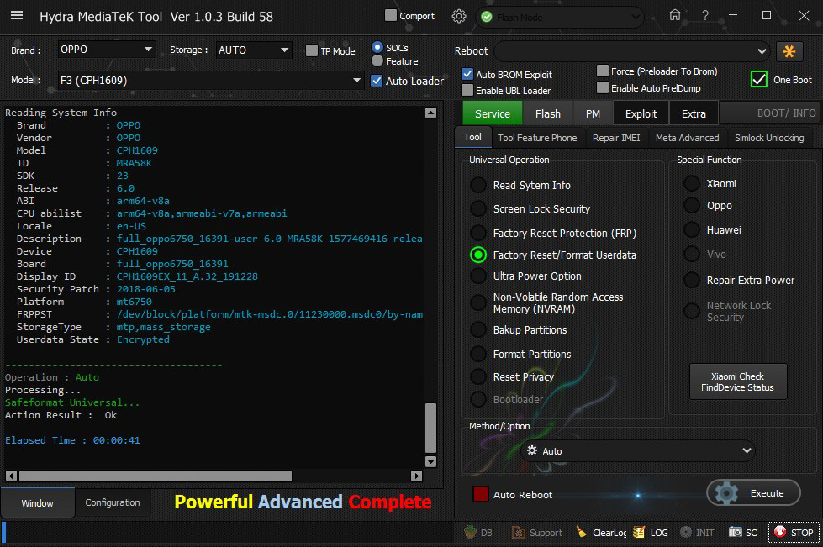Viewport: 823px width, 547px height.
Task: Open the hamburger menu icon
Action: 17,17
